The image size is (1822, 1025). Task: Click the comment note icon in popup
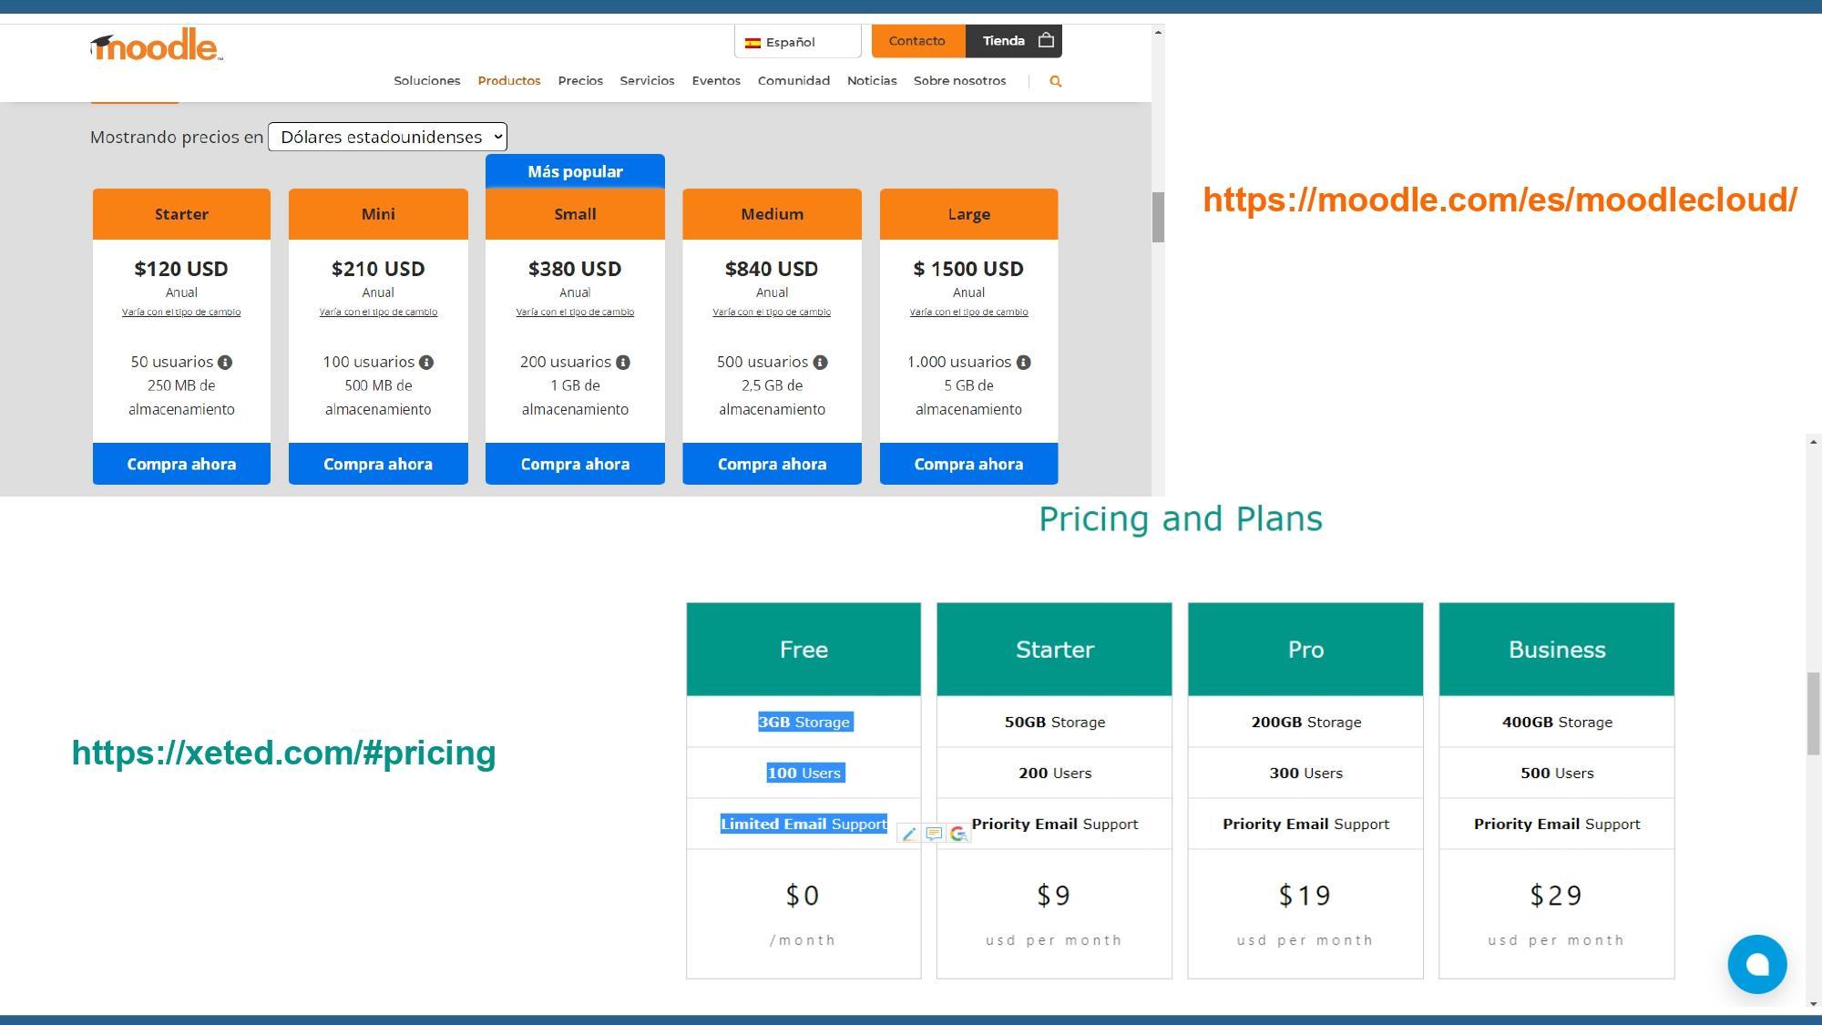(x=933, y=834)
